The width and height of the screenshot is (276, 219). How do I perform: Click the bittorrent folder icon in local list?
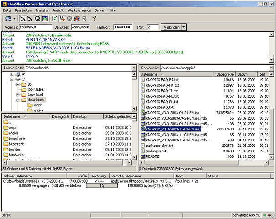[x=6, y=144]
